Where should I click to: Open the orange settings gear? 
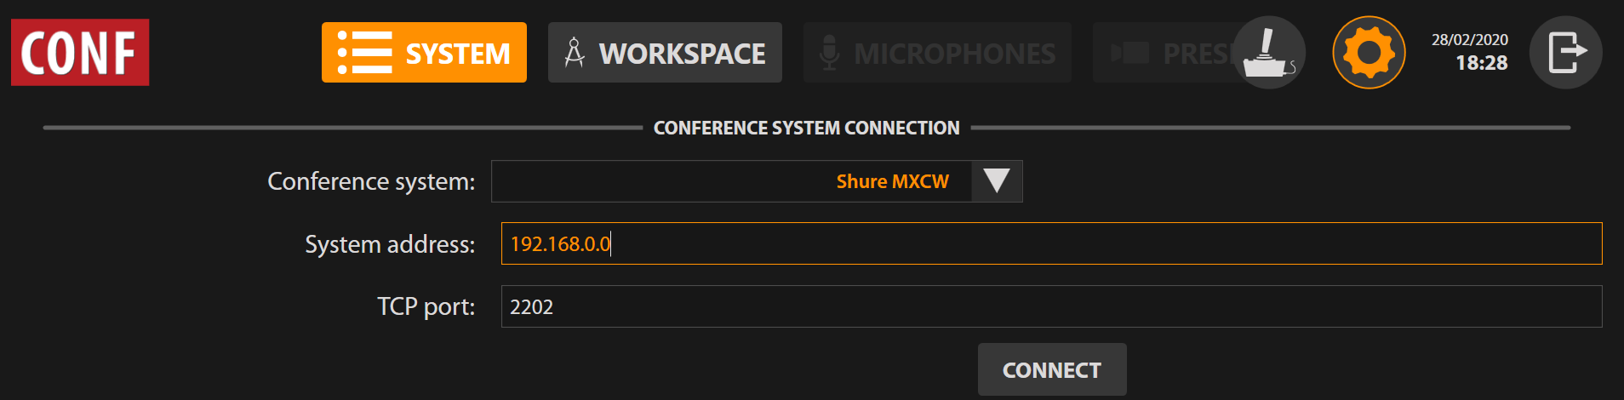(1369, 53)
